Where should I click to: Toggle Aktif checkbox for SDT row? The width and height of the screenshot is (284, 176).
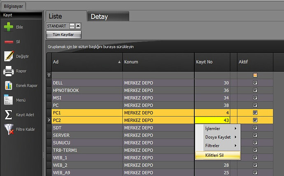255,127
